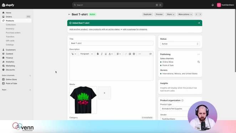Open Inventory under Products
The width and height of the screenshot is (236, 133).
10,29
